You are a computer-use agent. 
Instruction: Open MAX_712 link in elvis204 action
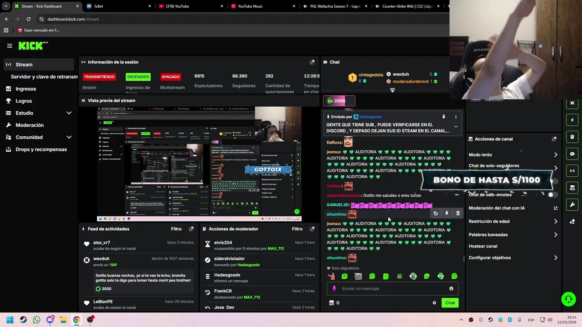coord(276,249)
